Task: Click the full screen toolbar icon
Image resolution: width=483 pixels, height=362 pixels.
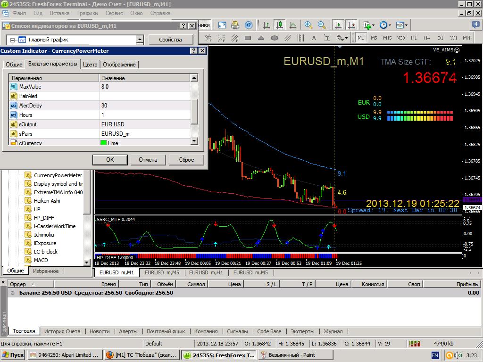Action: [x=222, y=25]
